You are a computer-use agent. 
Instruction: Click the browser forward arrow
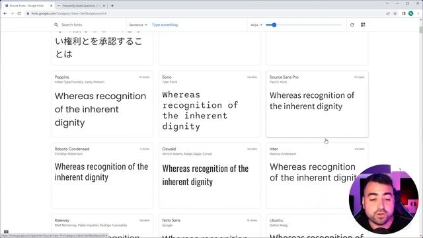(12, 13)
